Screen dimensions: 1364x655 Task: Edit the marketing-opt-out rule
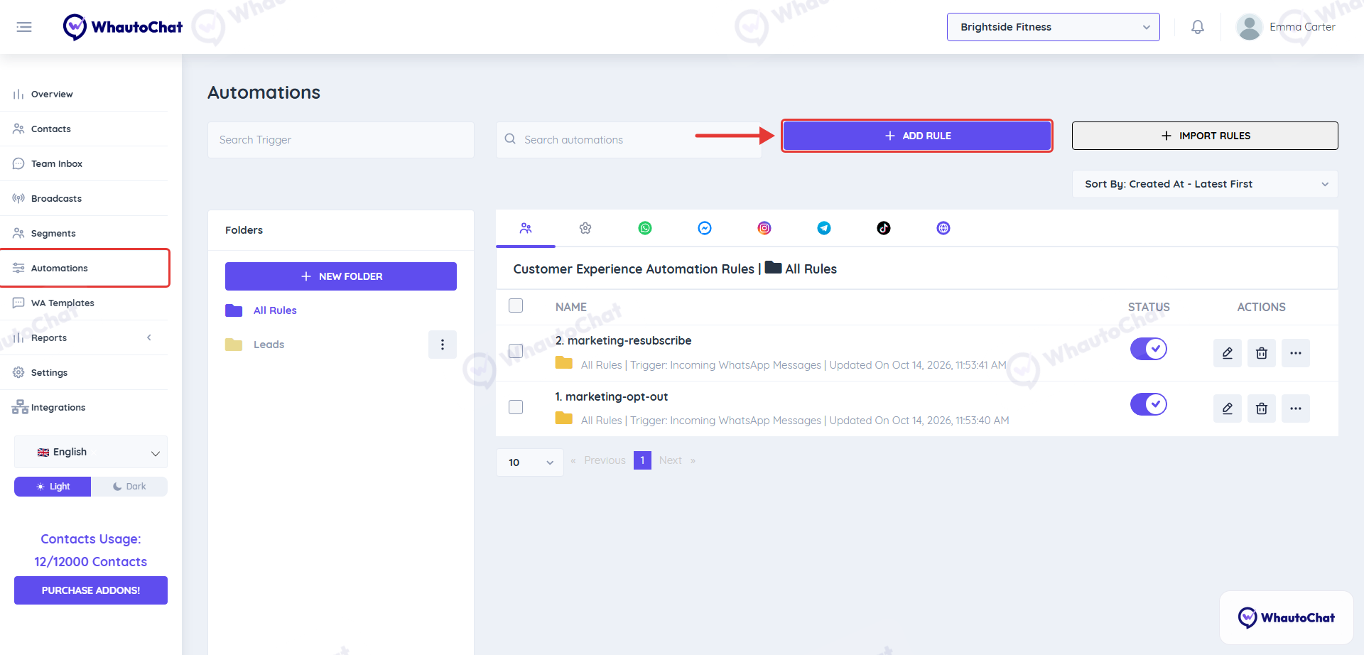[1228, 408]
